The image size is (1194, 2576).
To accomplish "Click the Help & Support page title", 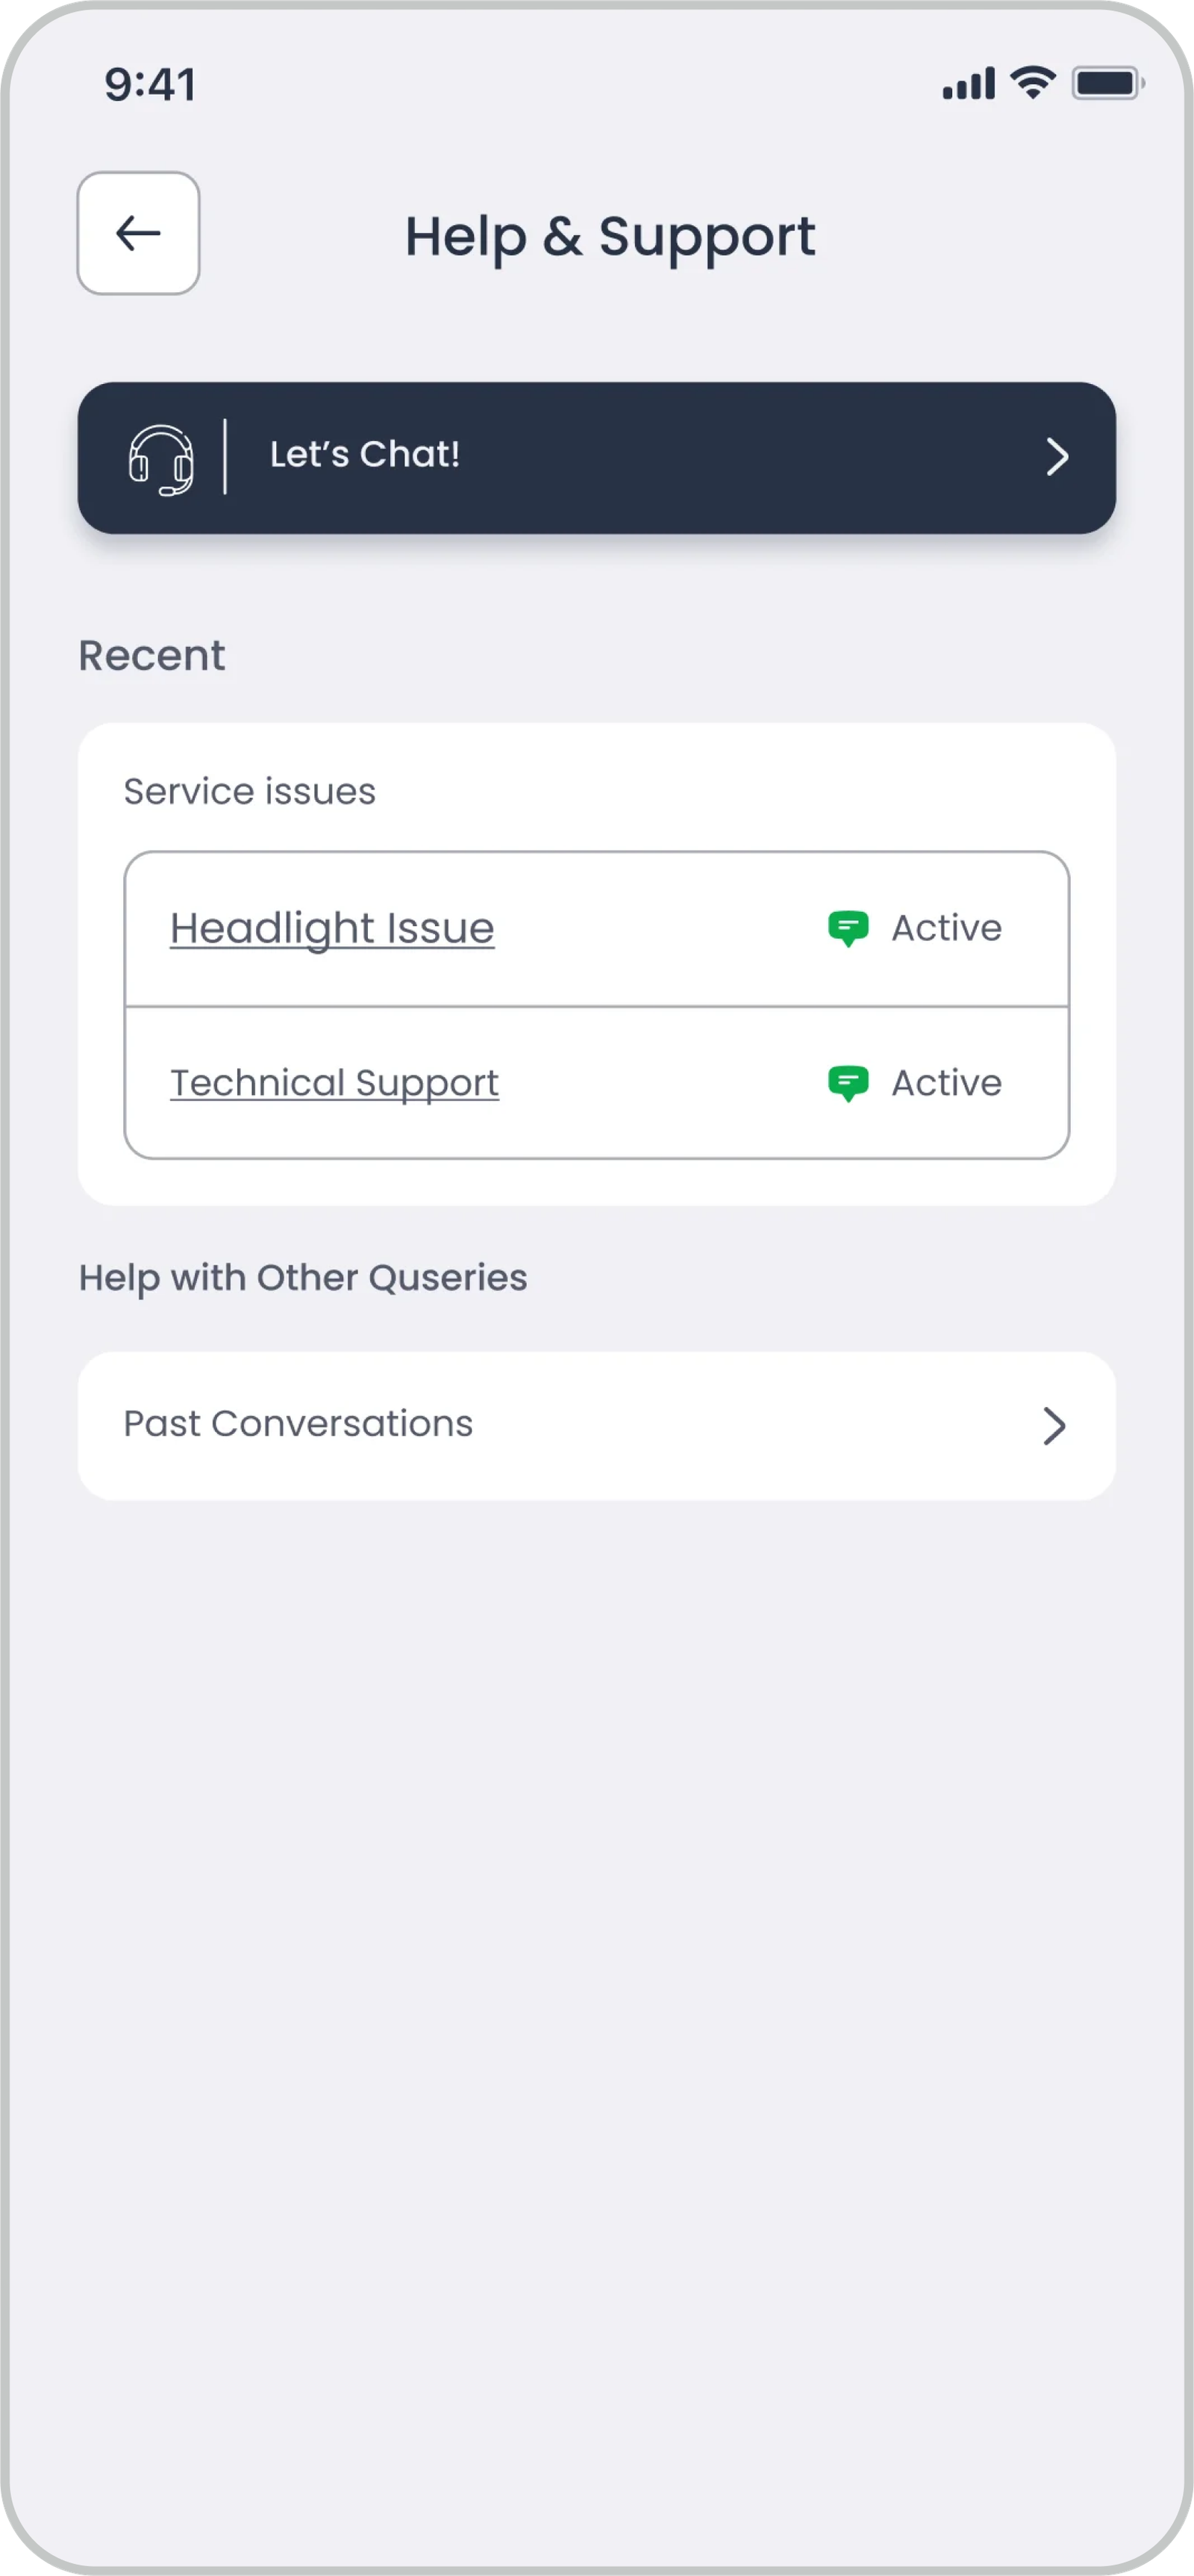I will coord(610,237).
